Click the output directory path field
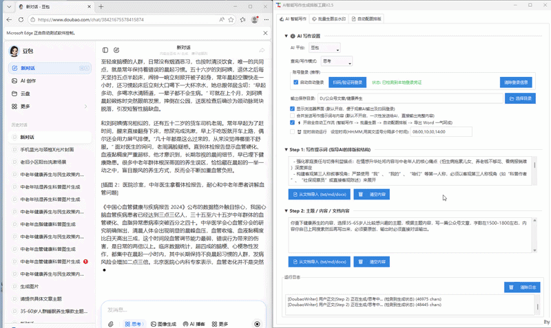This screenshot has width=551, height=328. click(410, 98)
